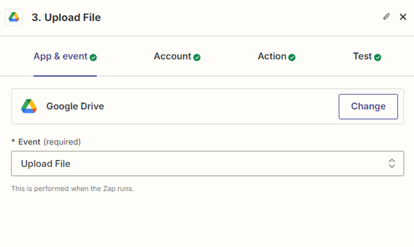Click the Google Drive logo in app card

pos(29,106)
